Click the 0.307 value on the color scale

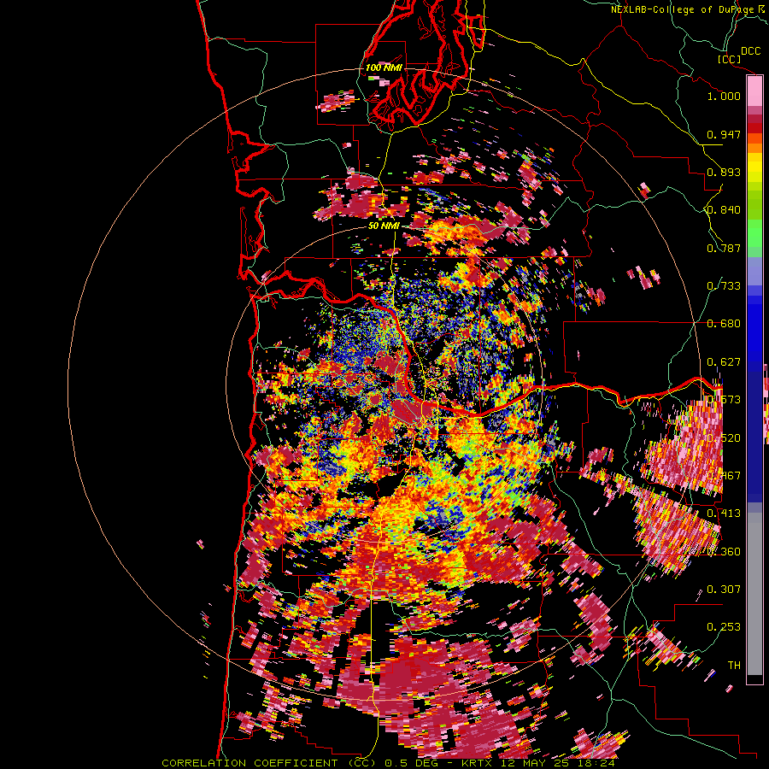click(724, 590)
